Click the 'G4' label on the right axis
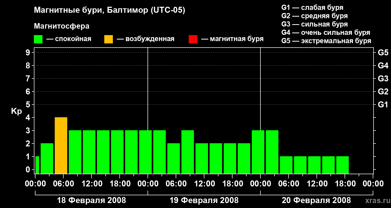The image size is (391, 208). pyautogui.click(x=383, y=66)
